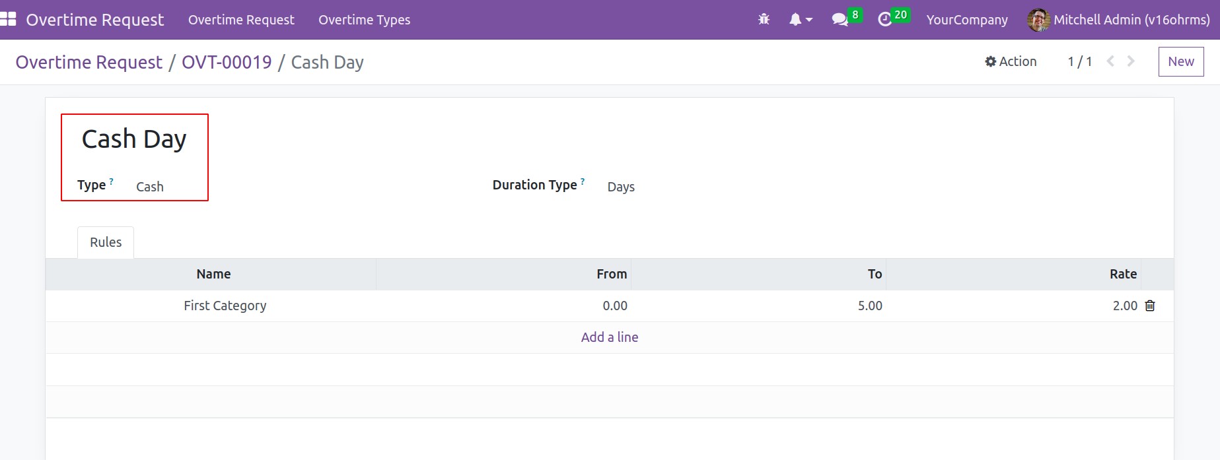Open the activities clock icon
1220x460 pixels.
point(885,20)
